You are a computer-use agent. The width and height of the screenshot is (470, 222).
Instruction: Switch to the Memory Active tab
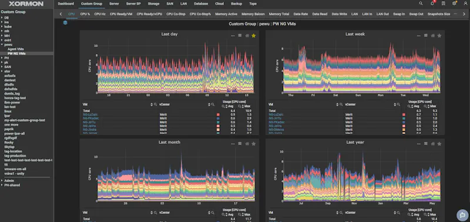tap(226, 14)
